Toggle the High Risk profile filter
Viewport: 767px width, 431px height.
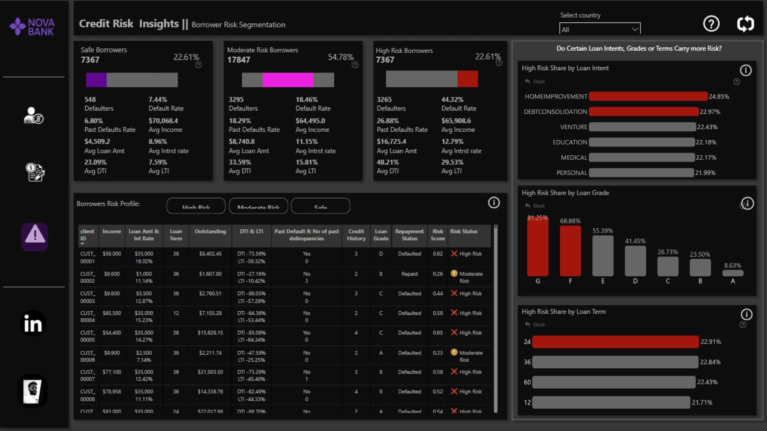click(196, 206)
